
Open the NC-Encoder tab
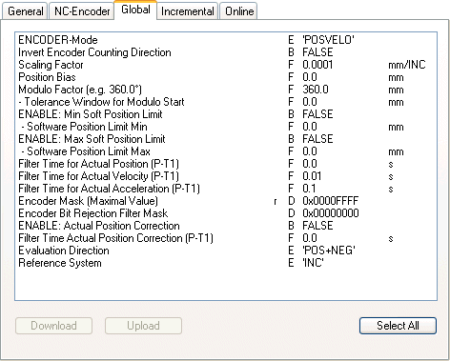point(82,11)
